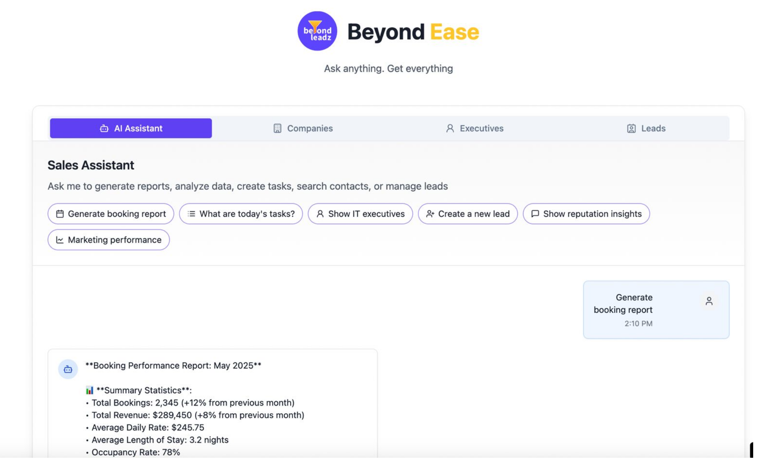Click Create a new lead button
Screen dimensions: 775x458
pyautogui.click(x=468, y=214)
